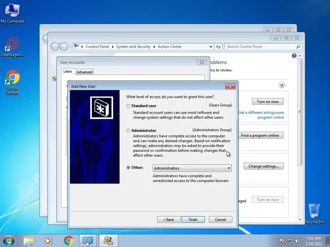Click the Action Center scrollbar thumb
The image size is (330, 247).
pyautogui.click(x=300, y=112)
